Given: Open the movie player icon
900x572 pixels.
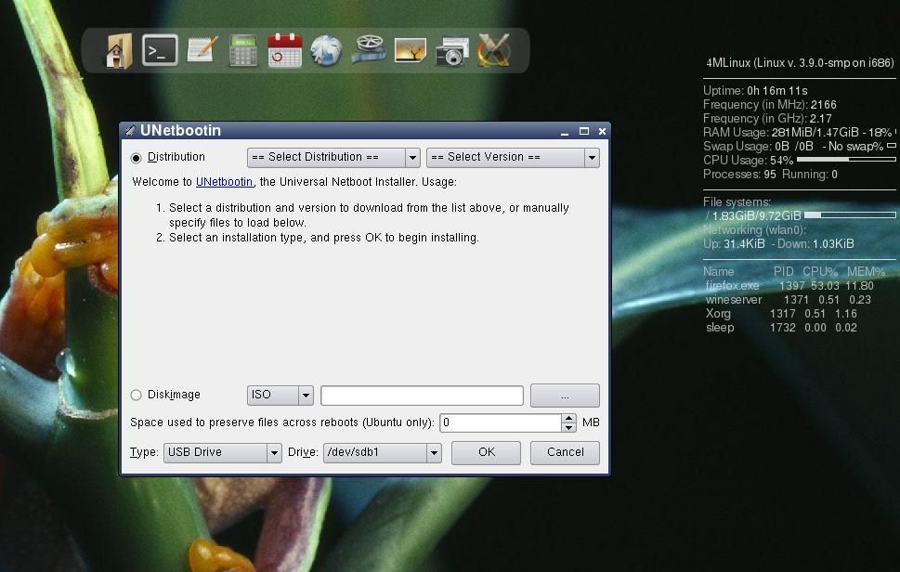Looking at the screenshot, I should [369, 50].
